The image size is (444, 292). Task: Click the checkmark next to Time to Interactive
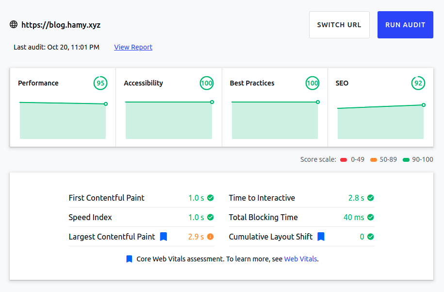(x=371, y=198)
